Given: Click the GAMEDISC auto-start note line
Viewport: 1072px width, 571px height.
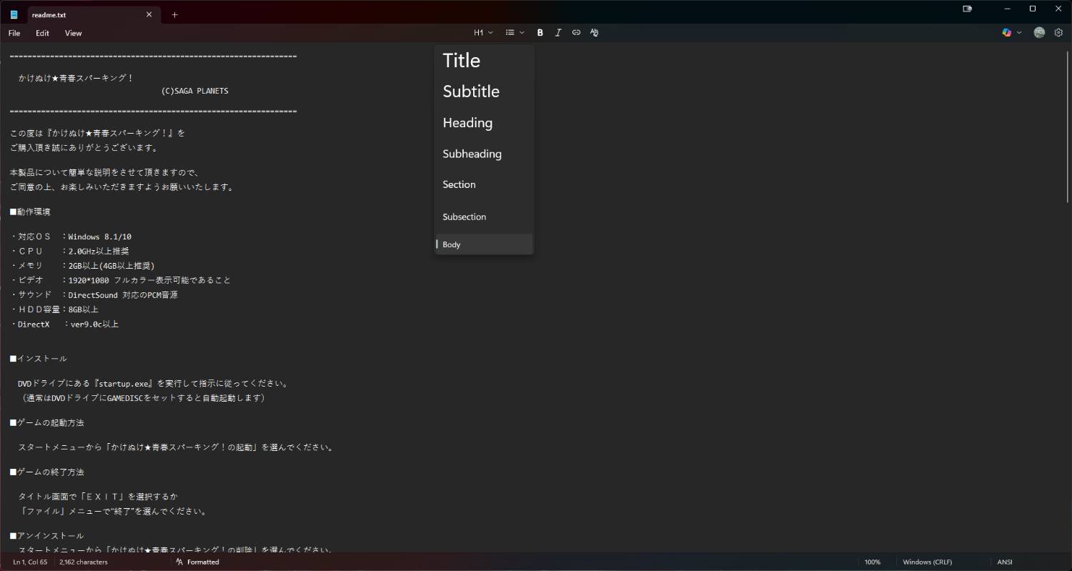Looking at the screenshot, I should [143, 398].
